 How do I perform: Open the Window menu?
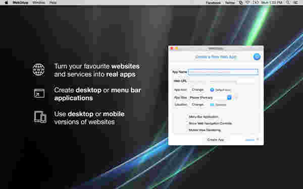click(x=39, y=3)
